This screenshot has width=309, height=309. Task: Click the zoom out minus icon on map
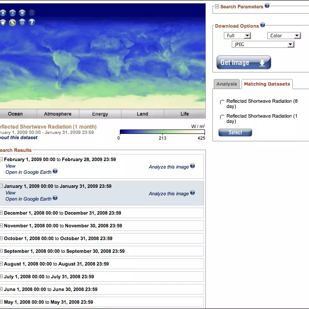pos(12,13)
